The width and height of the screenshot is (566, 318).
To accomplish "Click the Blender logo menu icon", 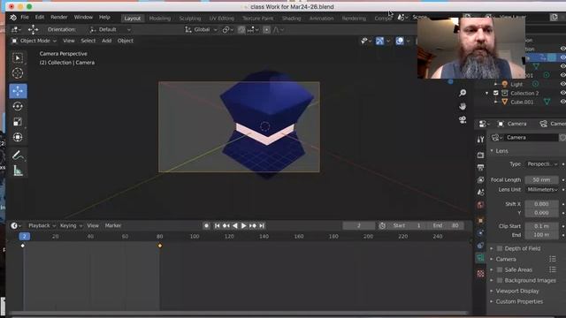I will (x=13, y=18).
